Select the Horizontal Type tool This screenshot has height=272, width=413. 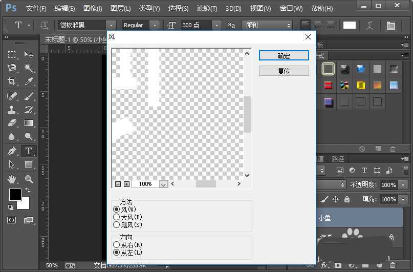tap(29, 151)
